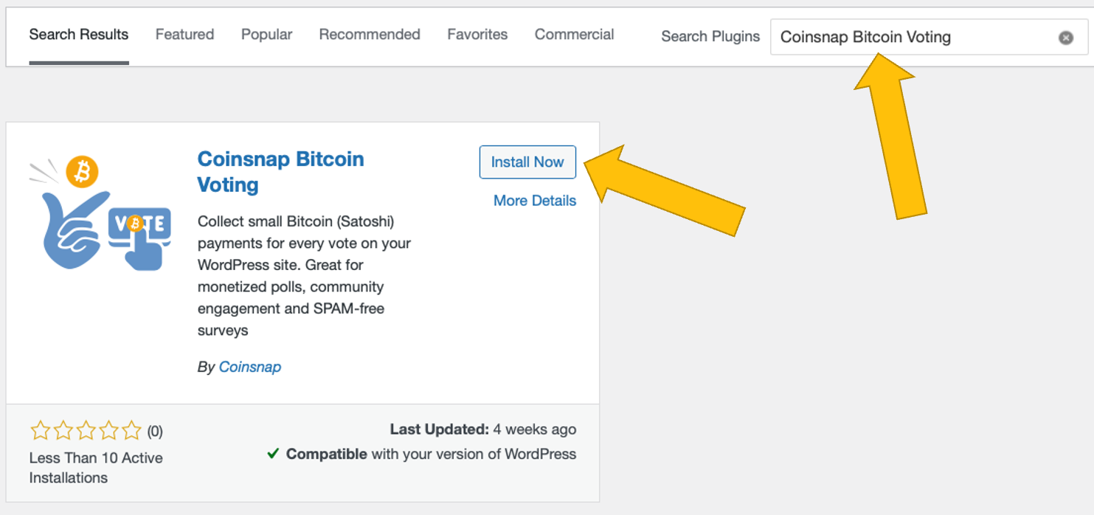
Task: Click the fifth rating star
Action: pyautogui.click(x=131, y=430)
